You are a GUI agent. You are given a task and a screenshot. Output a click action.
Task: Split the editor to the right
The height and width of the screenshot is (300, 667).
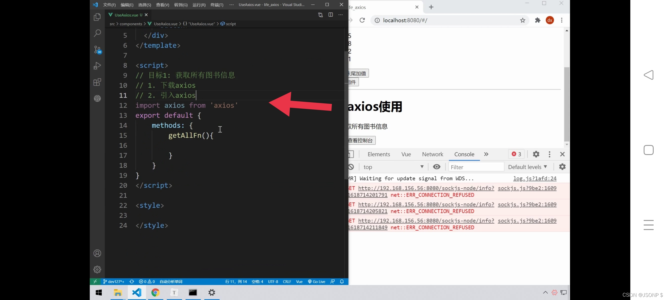pyautogui.click(x=331, y=15)
